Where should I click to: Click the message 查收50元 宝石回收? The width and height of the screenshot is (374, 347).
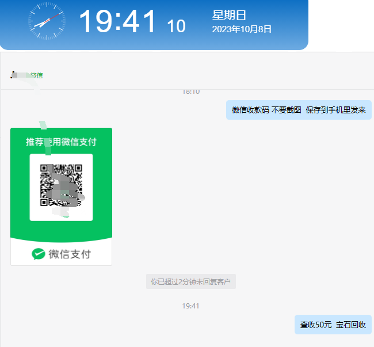pos(333,325)
